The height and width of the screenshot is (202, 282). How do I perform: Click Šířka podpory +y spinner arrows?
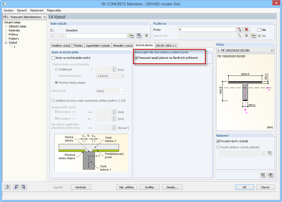pyautogui.click(x=114, y=112)
